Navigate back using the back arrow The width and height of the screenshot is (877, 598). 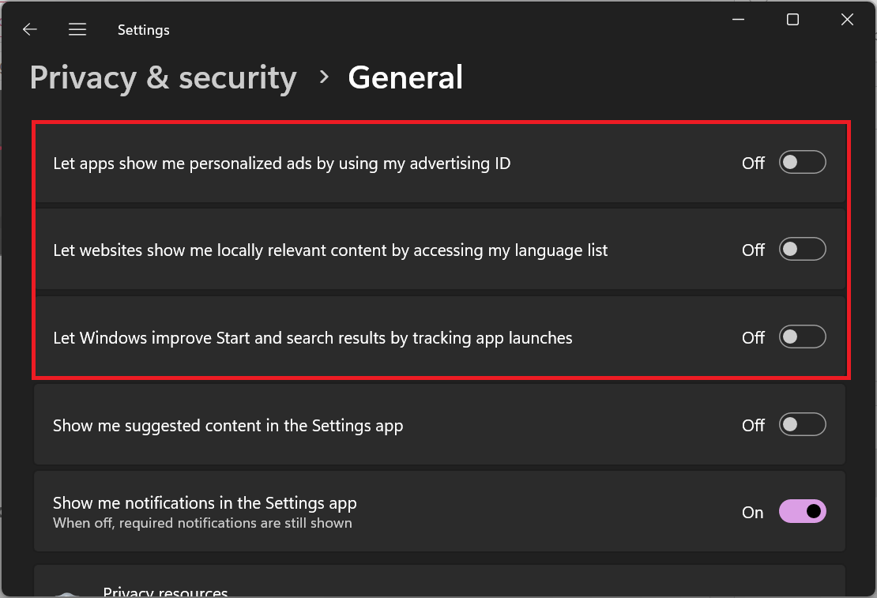tap(29, 29)
